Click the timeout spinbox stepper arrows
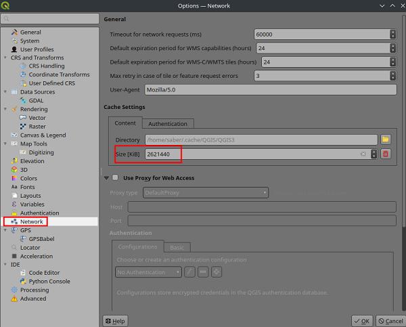This screenshot has height=327, width=406. pyautogui.click(x=392, y=35)
